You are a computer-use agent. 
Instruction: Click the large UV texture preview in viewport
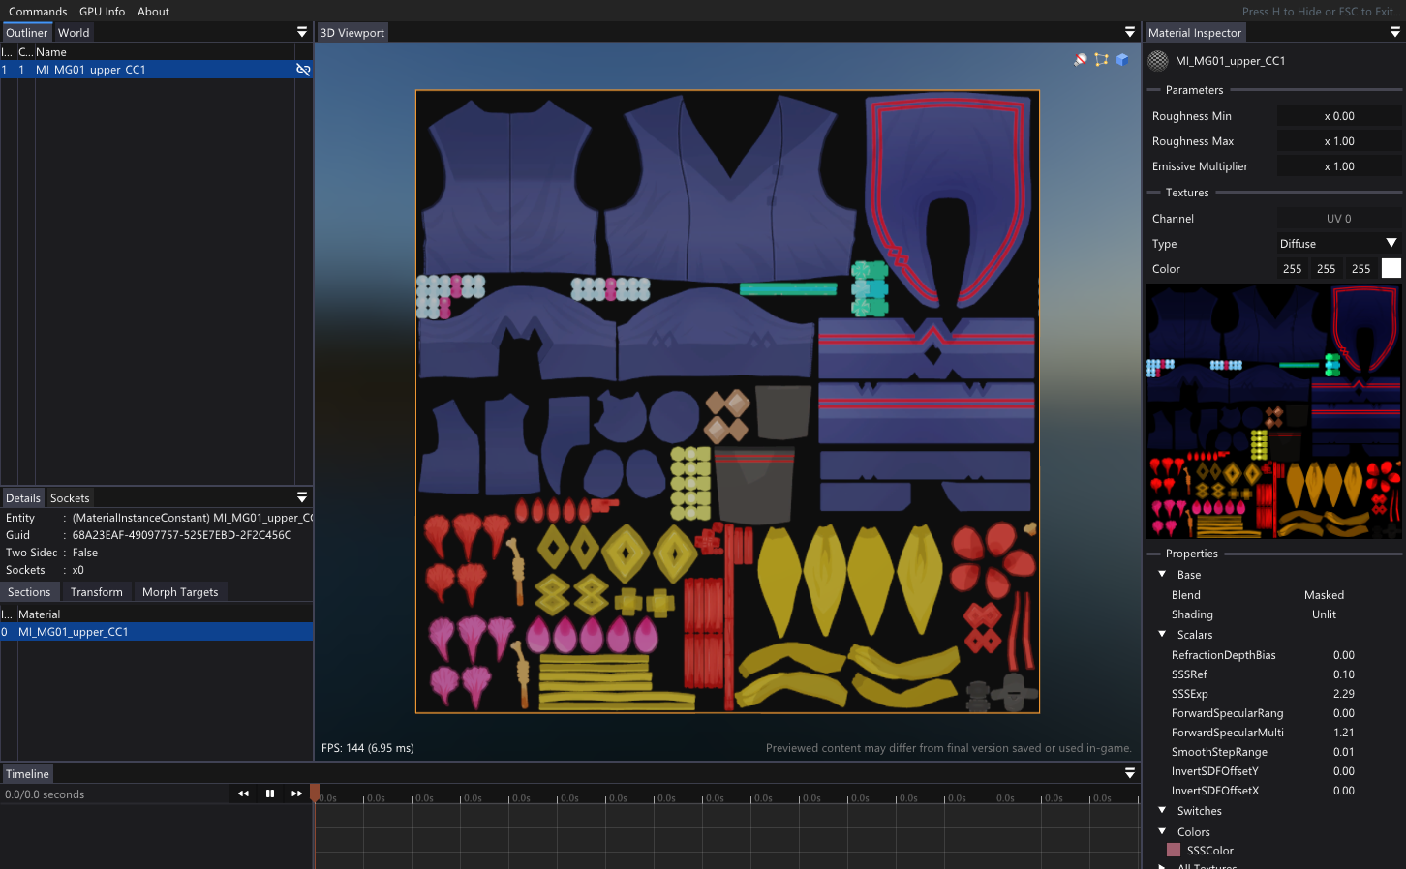[x=727, y=402]
